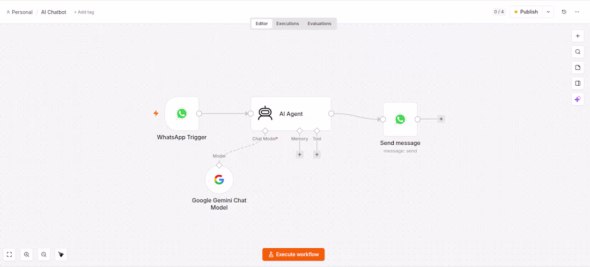The width and height of the screenshot is (590, 267).
Task: Click the Memory connector diamond on AI Agent
Action: coord(299,131)
